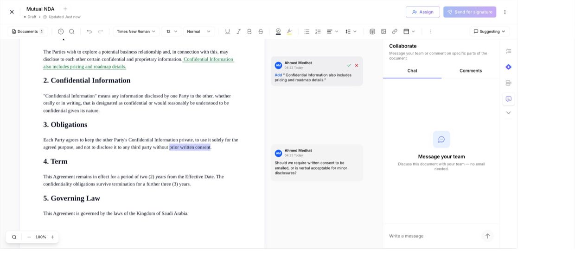Image resolution: width=575 pixels, height=276 pixels.
Task: Insert a table
Action: [372, 31]
